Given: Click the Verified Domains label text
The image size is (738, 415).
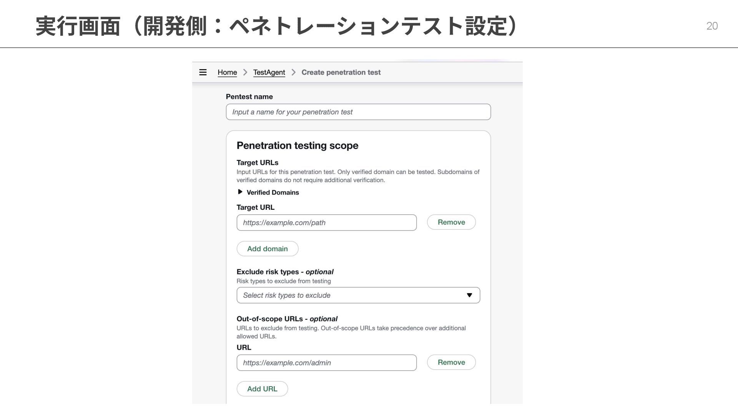Looking at the screenshot, I should coord(273,193).
